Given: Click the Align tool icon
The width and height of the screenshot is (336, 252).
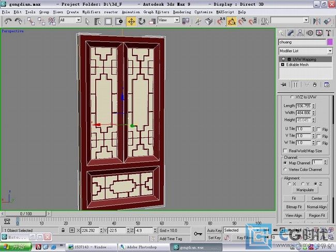Looking at the screenshot, I should click(327, 21).
